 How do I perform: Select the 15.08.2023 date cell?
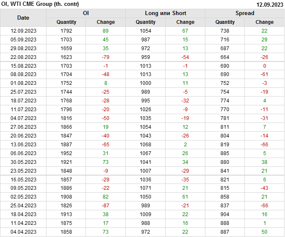23,66
